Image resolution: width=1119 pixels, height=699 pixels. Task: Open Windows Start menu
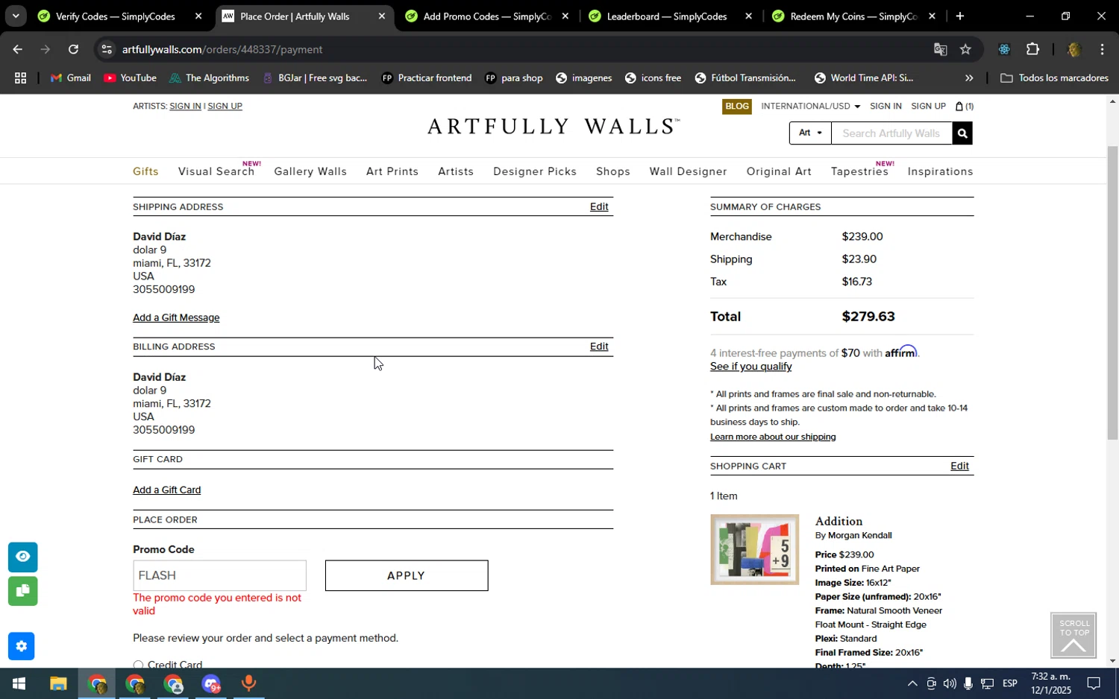point(18,683)
